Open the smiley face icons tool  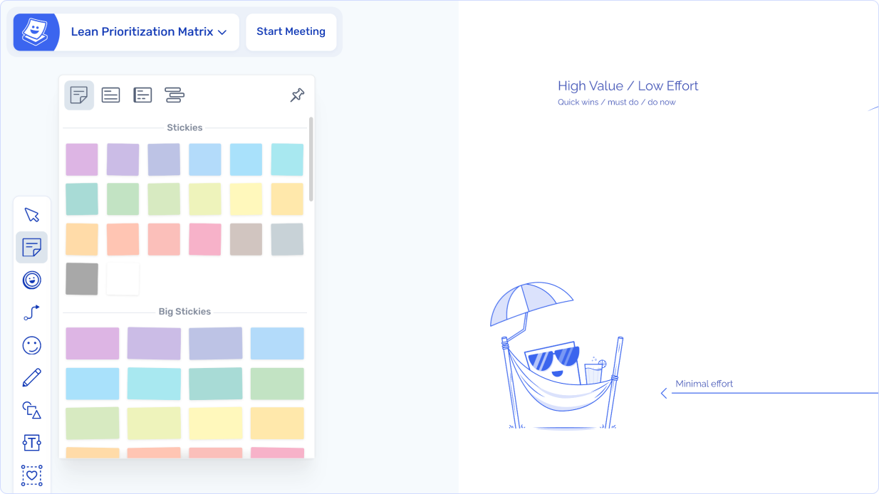[x=31, y=345]
